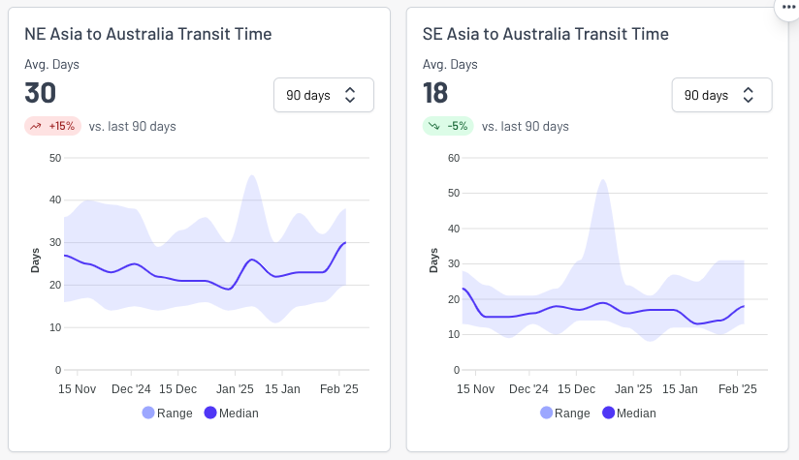The height and width of the screenshot is (460, 799).
Task: Click the Avg. Days label in SE Asia card
Action: click(450, 65)
